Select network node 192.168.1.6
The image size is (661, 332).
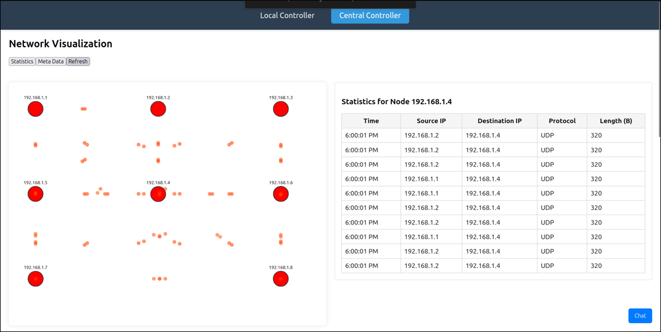coord(281,194)
